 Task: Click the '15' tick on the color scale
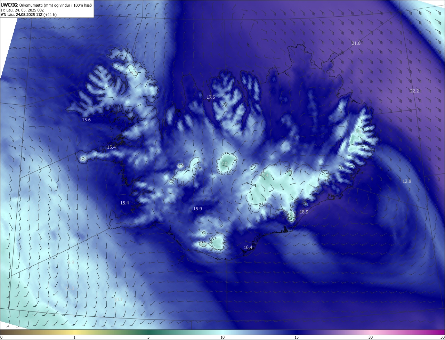click(x=297, y=337)
